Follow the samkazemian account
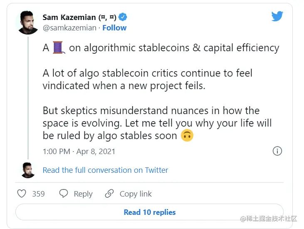The width and height of the screenshot is (304, 229). (x=114, y=28)
